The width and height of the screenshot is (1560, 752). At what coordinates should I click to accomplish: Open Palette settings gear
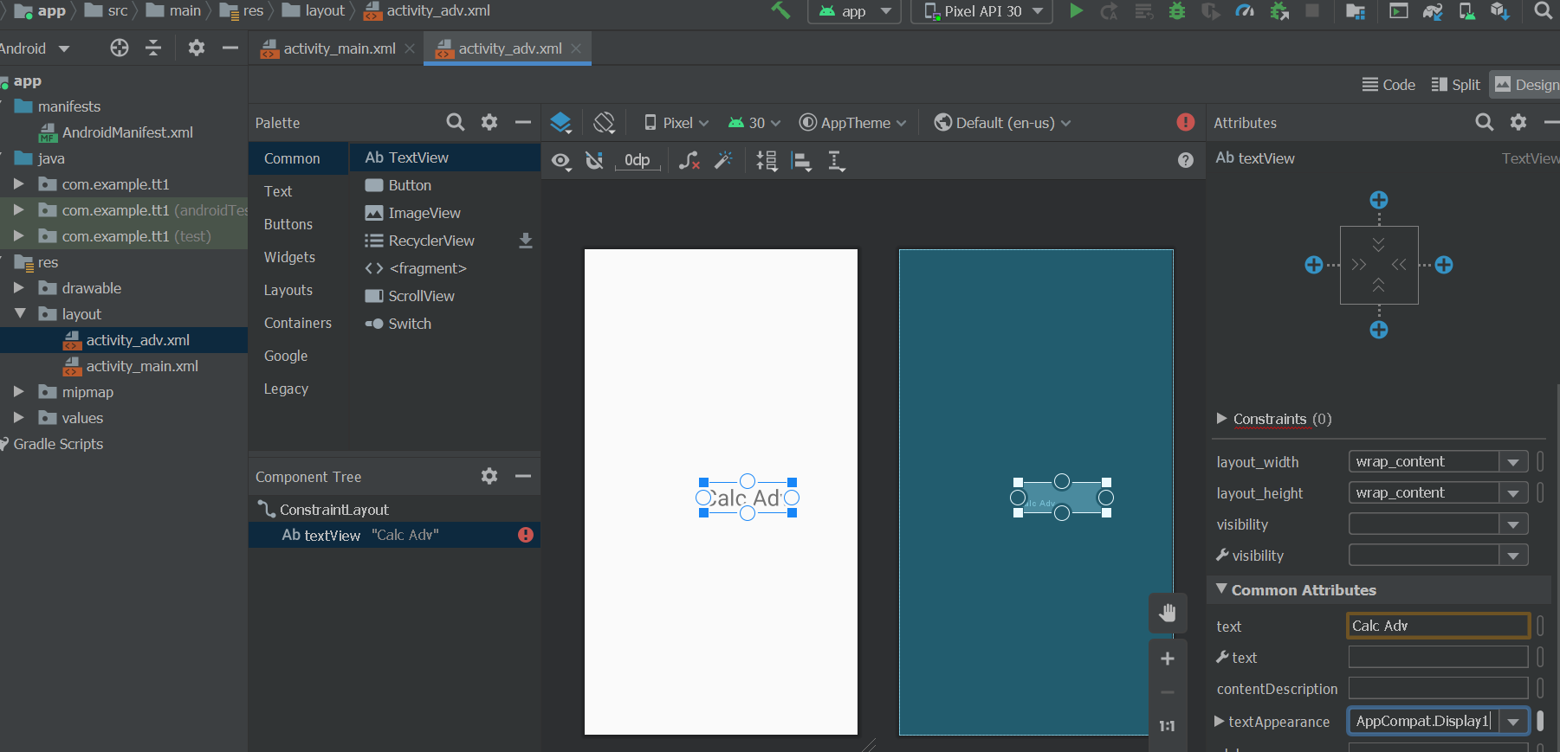click(489, 123)
